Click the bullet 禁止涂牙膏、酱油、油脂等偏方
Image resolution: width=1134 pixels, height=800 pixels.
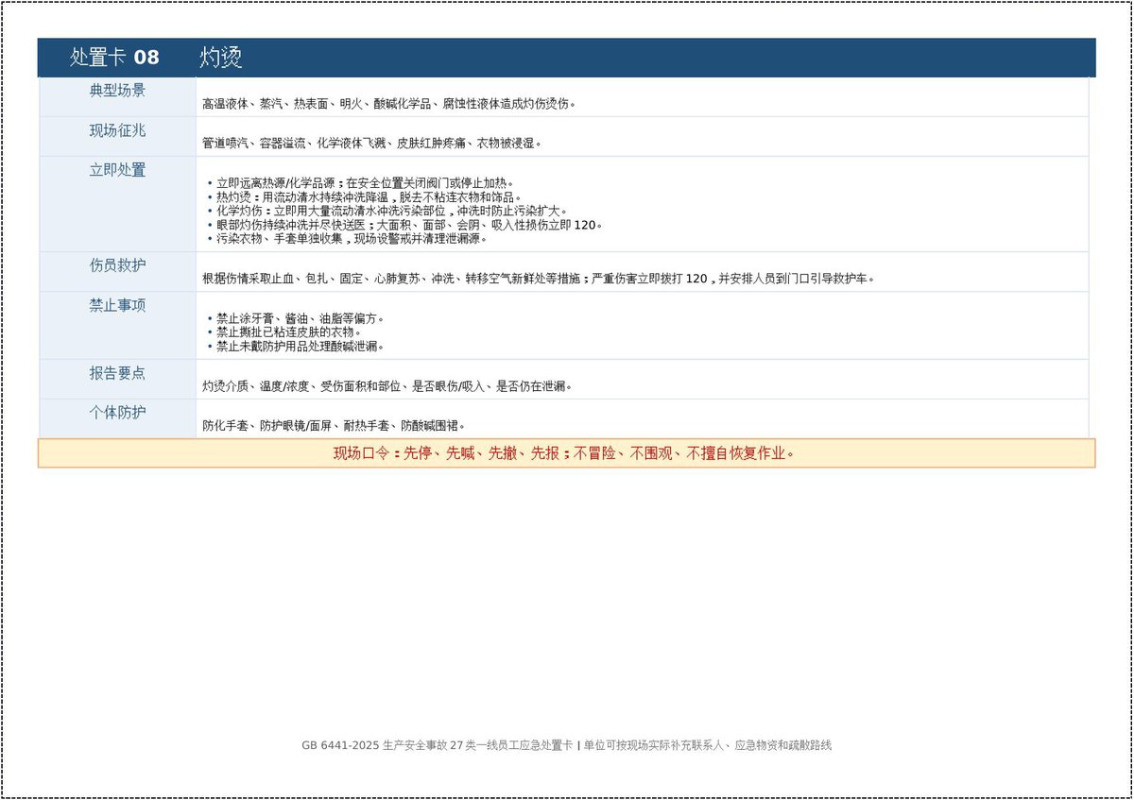(x=301, y=318)
